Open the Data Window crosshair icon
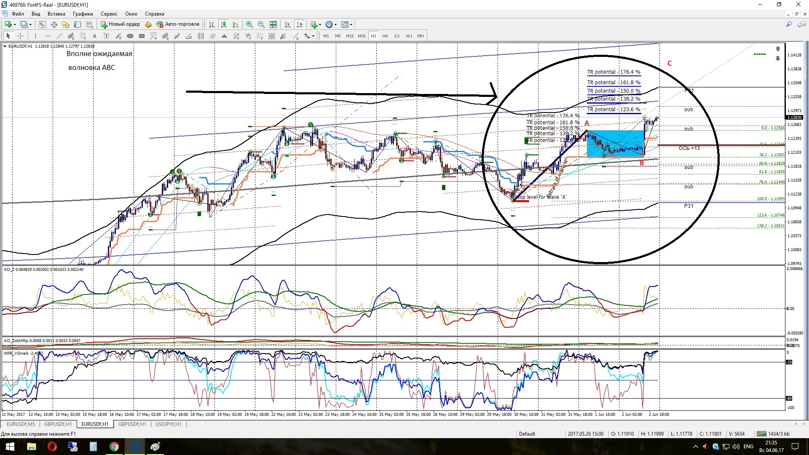809x455 pixels. coord(54,24)
